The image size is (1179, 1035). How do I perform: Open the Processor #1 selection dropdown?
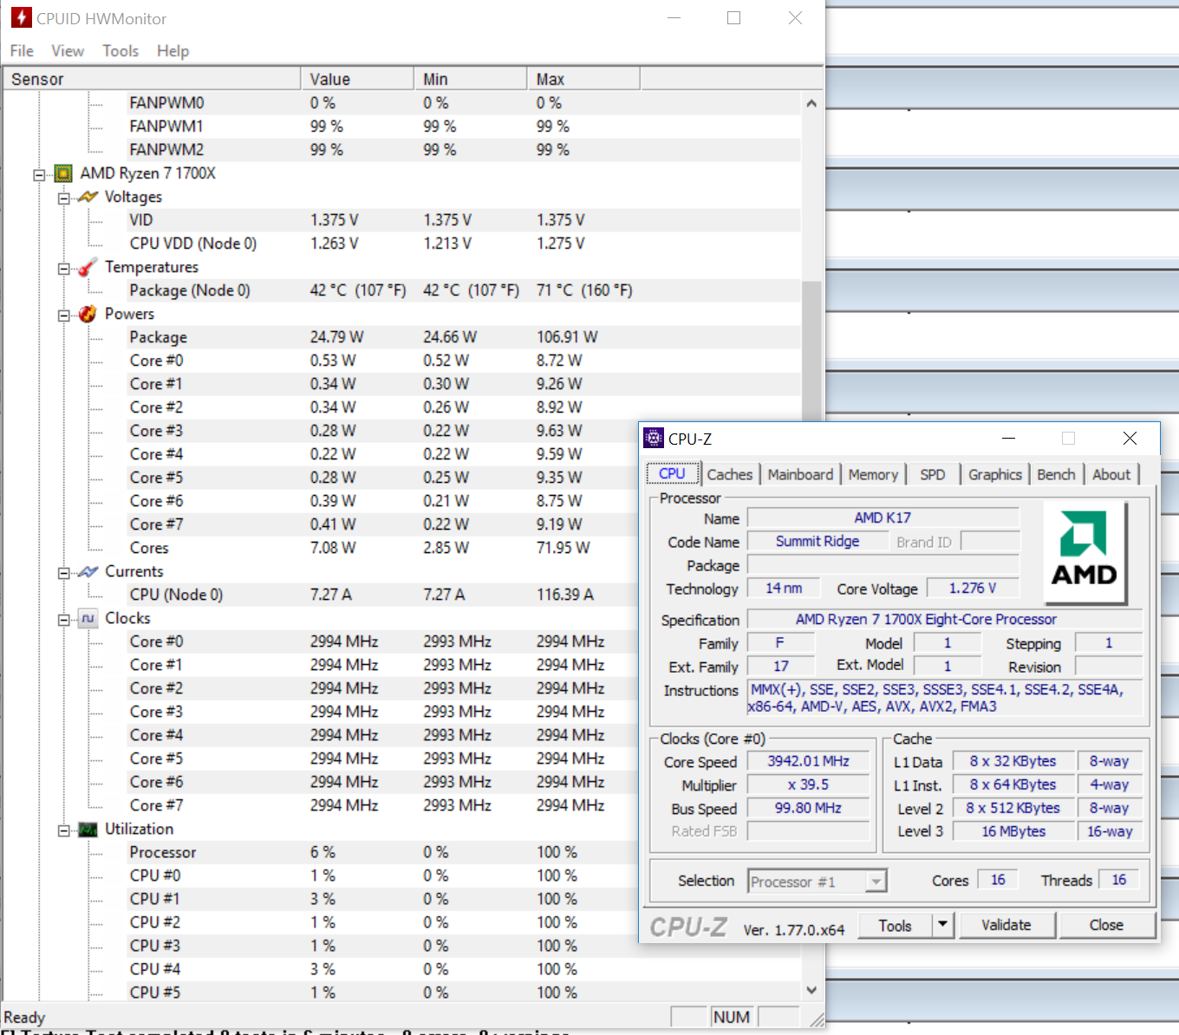pyautogui.click(x=876, y=882)
